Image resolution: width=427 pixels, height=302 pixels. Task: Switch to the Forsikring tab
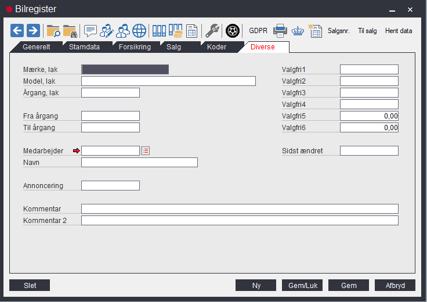(x=135, y=47)
